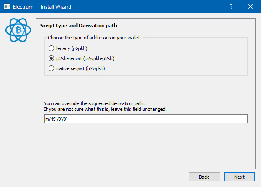Go to the next wizard step
This screenshot has width=261, height=187.
[239, 177]
